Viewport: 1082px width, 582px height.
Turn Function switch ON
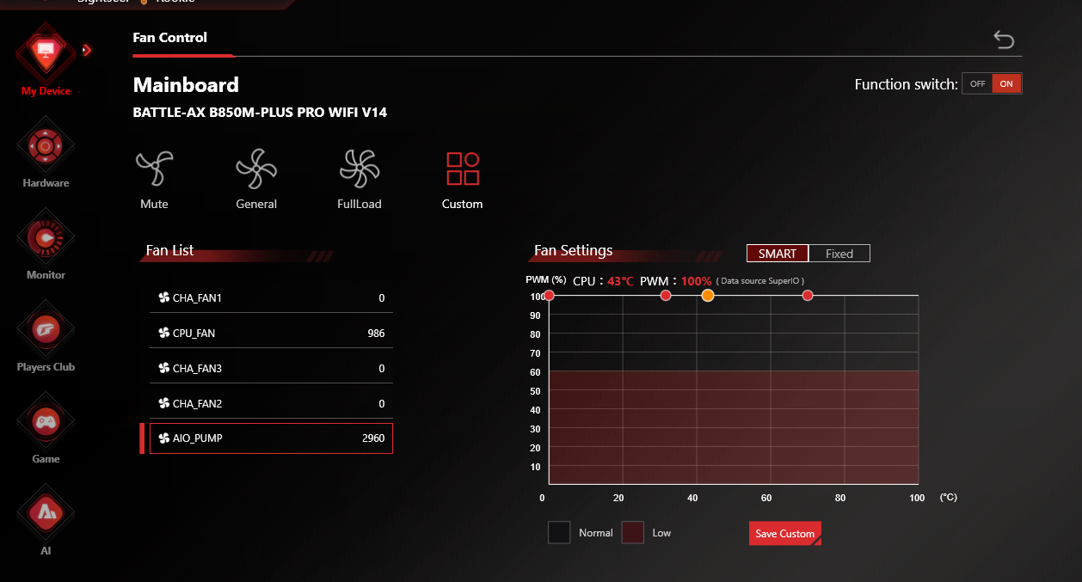click(1006, 84)
